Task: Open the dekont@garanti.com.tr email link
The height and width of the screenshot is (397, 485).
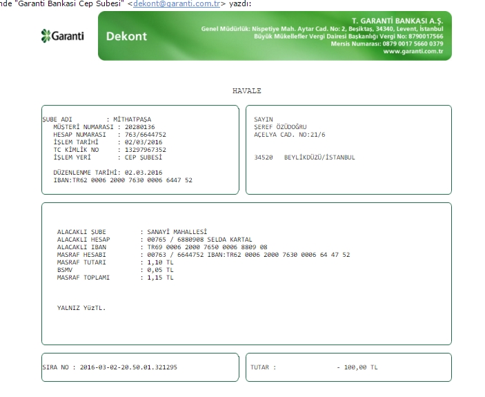Action: (x=177, y=3)
